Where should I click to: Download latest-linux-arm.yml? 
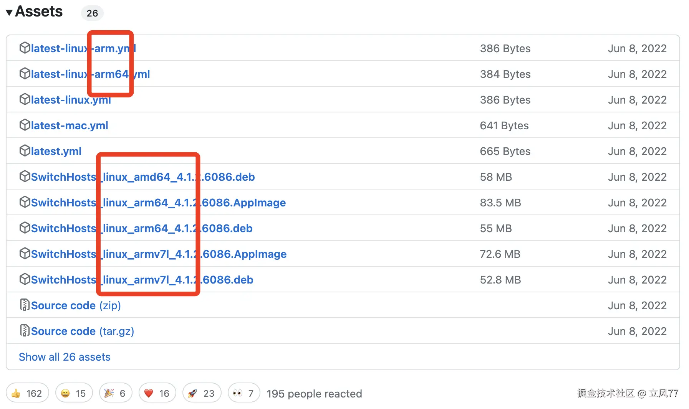click(83, 48)
